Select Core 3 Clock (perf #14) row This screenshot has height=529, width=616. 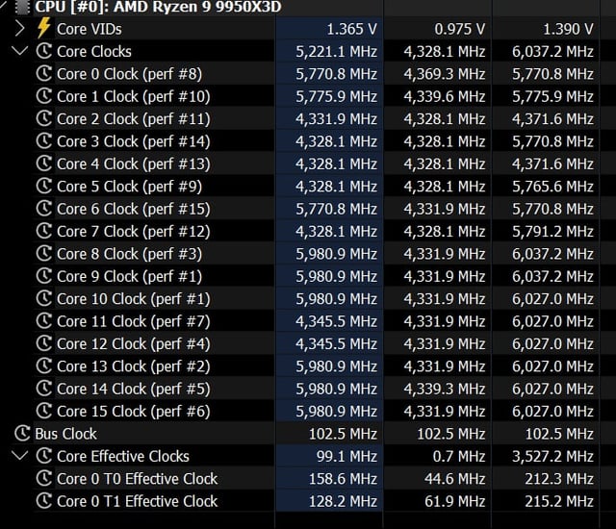pyautogui.click(x=134, y=141)
